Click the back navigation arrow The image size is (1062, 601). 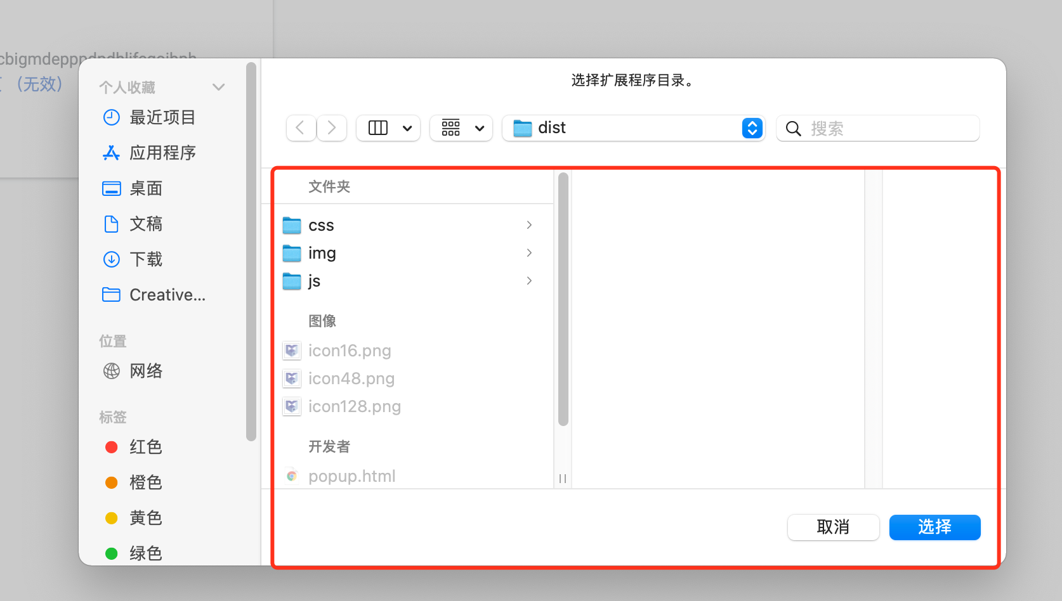click(x=301, y=128)
